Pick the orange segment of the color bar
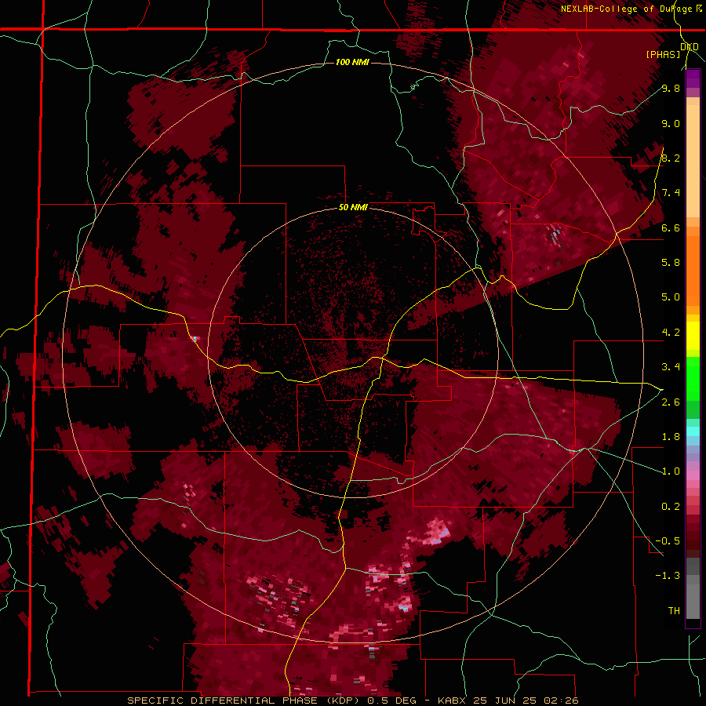Image resolution: width=706 pixels, height=706 pixels. [693, 270]
